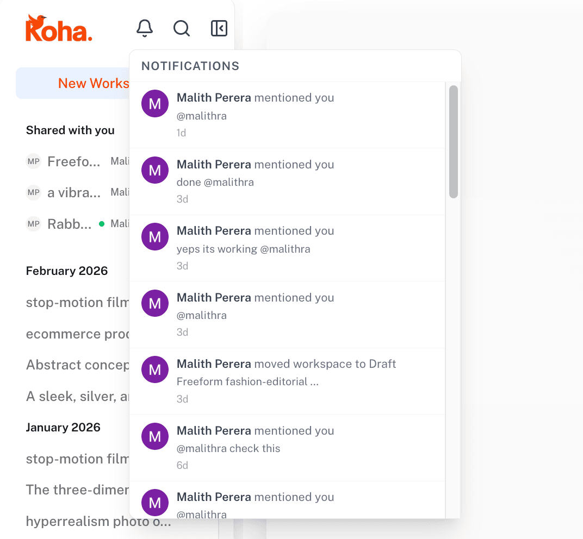The image size is (583, 539).
Task: Click avatar on 'moved workspace to Draft' notification
Action: click(x=155, y=369)
